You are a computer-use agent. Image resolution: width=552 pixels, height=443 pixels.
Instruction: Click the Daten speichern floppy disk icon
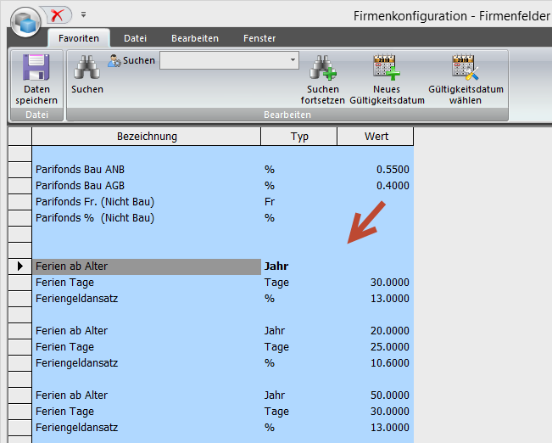tap(36, 68)
